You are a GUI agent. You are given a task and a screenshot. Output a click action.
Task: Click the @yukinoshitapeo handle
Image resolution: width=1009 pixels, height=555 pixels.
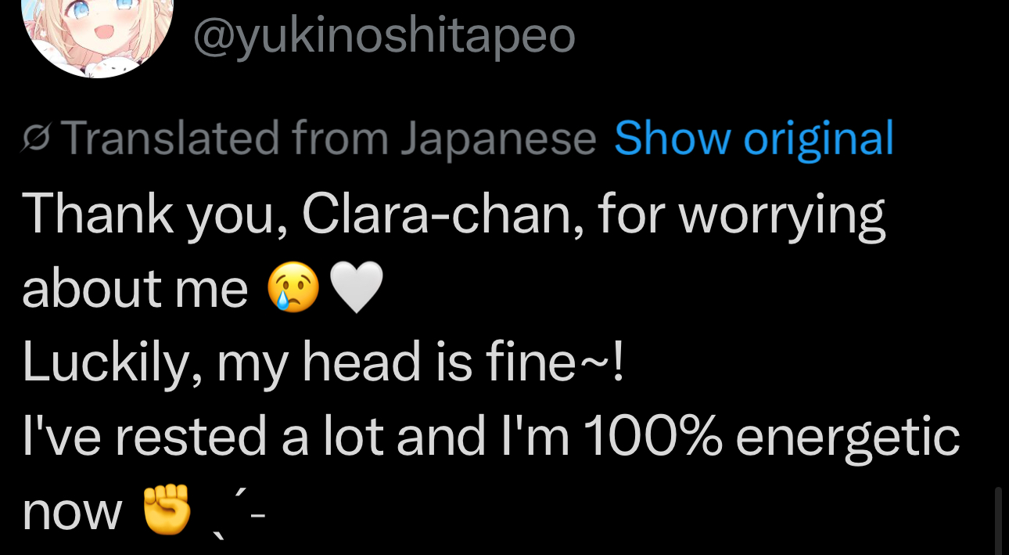[x=383, y=35]
